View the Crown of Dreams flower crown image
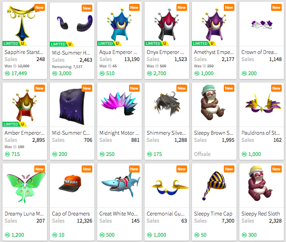The height and width of the screenshot is (242, 286). [261, 24]
